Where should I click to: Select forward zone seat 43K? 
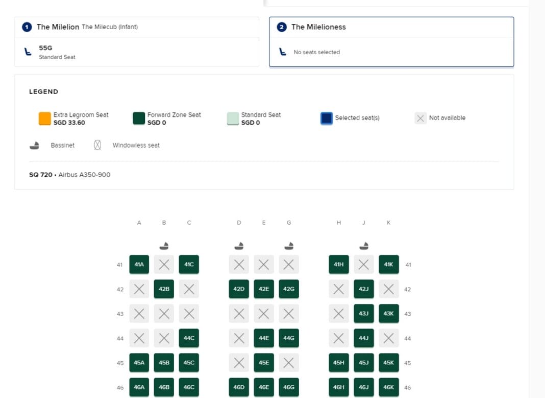389,313
